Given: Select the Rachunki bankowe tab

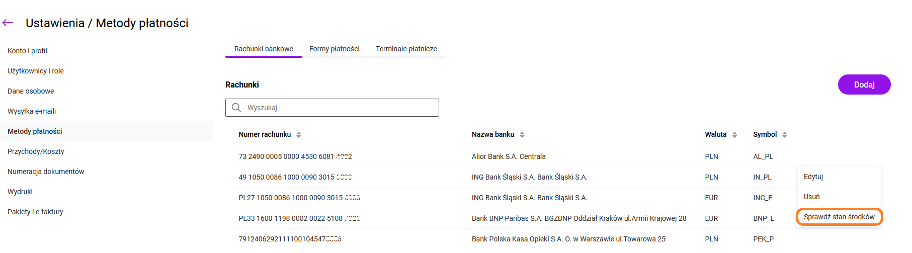Looking at the screenshot, I should (264, 49).
